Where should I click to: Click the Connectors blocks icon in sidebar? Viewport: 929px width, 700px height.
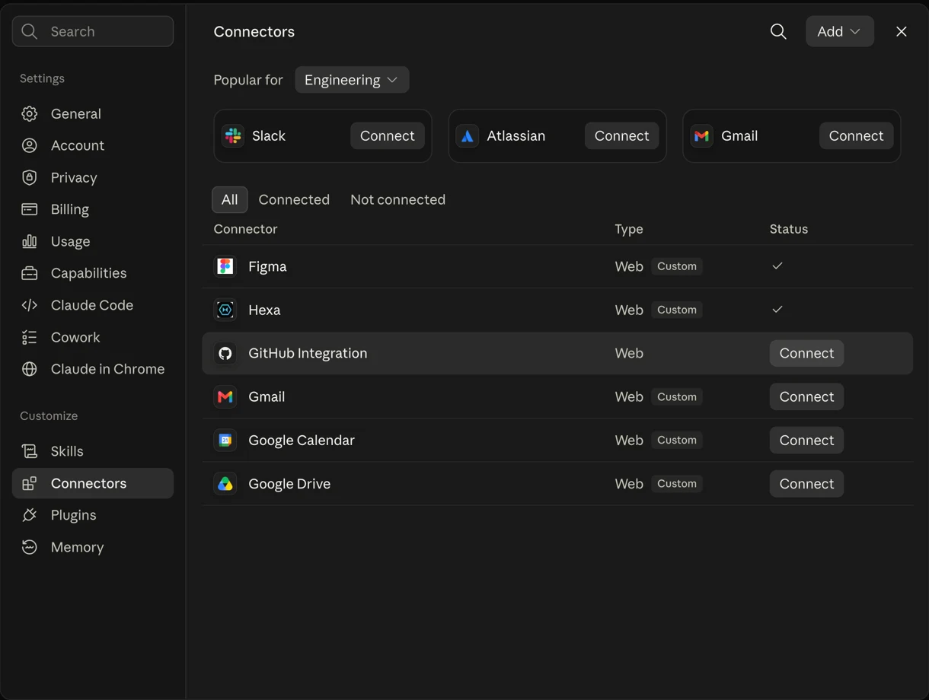click(x=30, y=483)
